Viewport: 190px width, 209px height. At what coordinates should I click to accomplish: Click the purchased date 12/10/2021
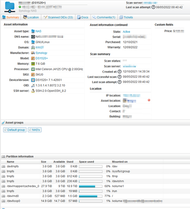[130, 42]
